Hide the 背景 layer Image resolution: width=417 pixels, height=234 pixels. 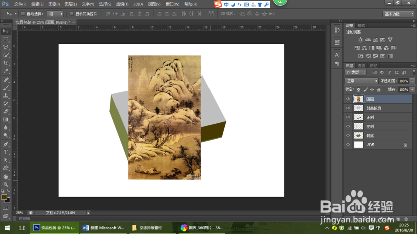[x=348, y=144]
